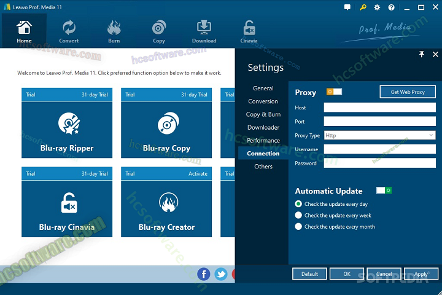Open the Downloader settings section

coord(263,127)
